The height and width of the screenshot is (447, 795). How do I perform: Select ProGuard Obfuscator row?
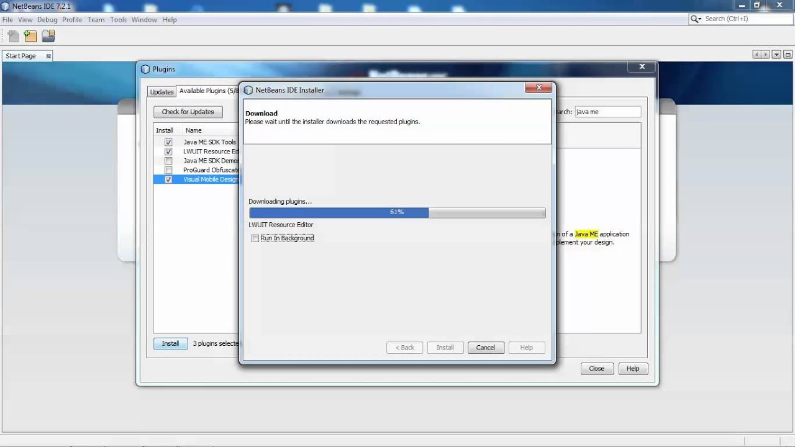(x=196, y=170)
